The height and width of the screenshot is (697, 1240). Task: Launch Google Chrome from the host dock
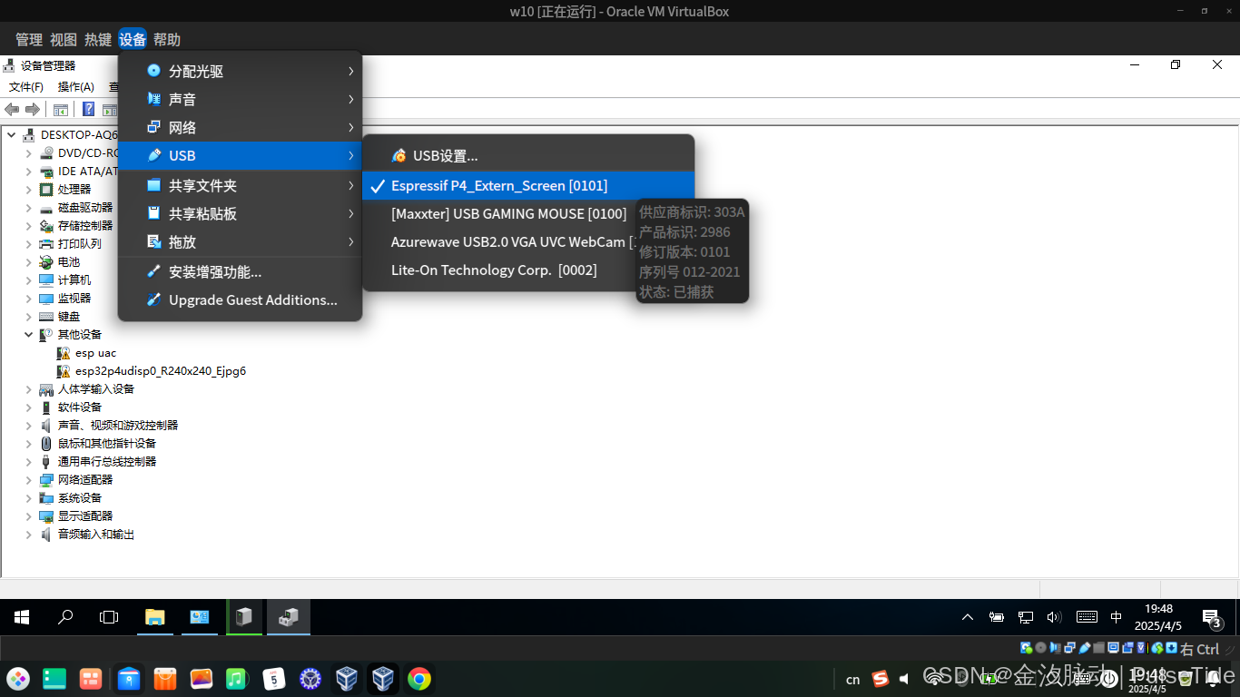(418, 678)
